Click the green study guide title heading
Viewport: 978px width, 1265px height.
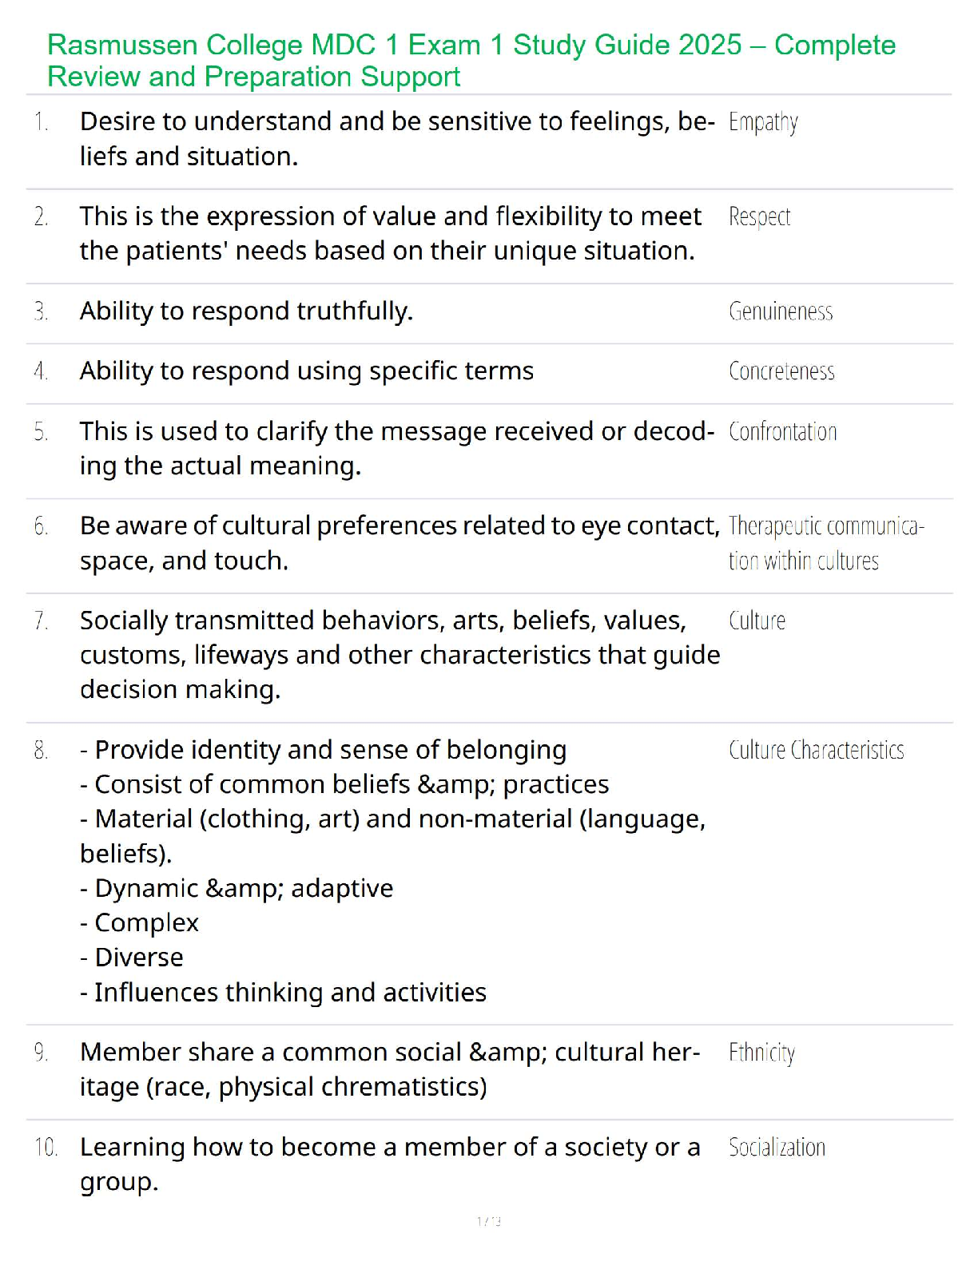coord(471,61)
